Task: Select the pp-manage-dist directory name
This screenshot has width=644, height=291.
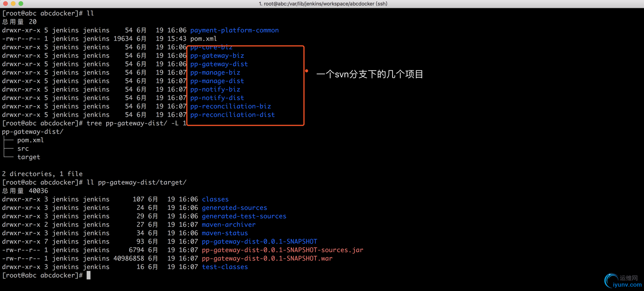Action: tap(217, 81)
